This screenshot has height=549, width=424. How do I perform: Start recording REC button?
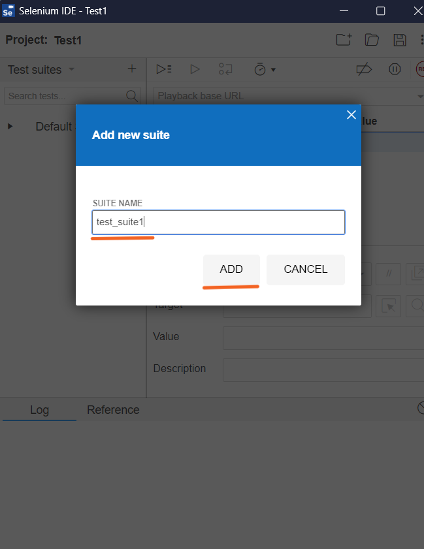[x=420, y=69]
